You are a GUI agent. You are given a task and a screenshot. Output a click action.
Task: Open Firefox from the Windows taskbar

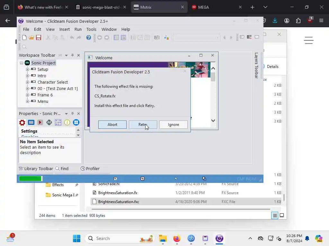tap(177, 238)
